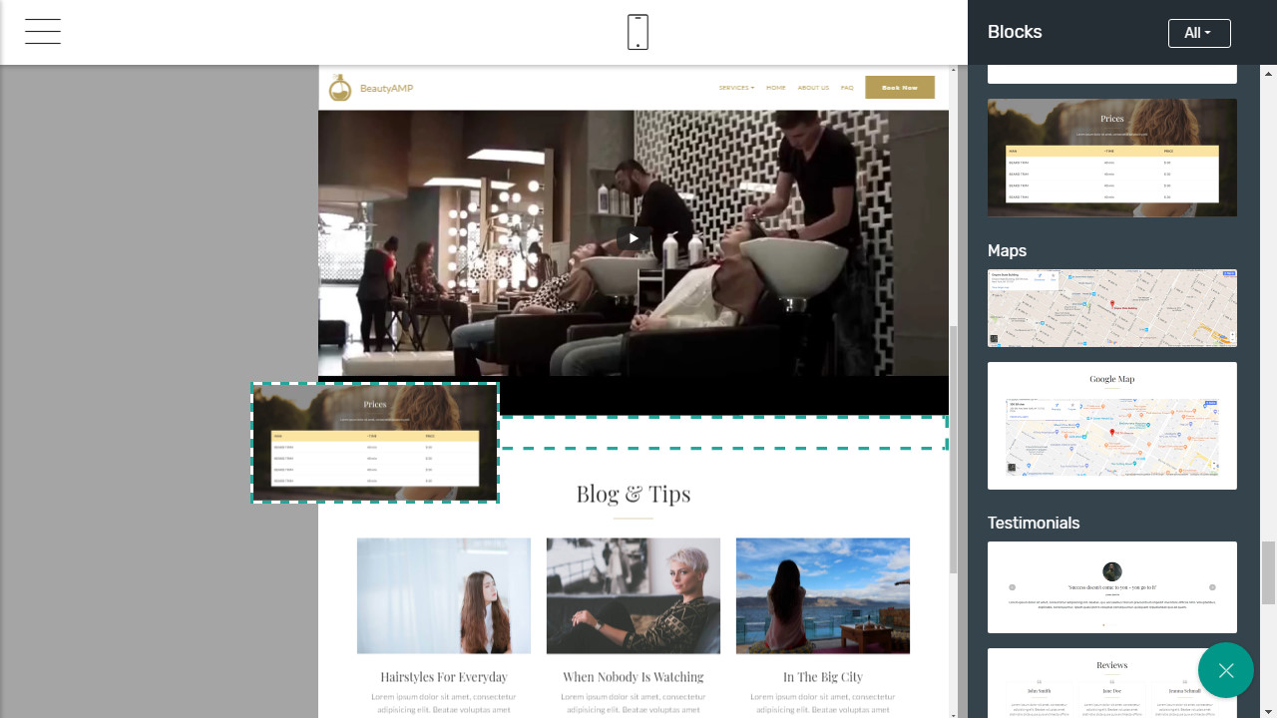The image size is (1277, 718).
Task: Close the Blocks panel with the X button
Action: pyautogui.click(x=1225, y=670)
